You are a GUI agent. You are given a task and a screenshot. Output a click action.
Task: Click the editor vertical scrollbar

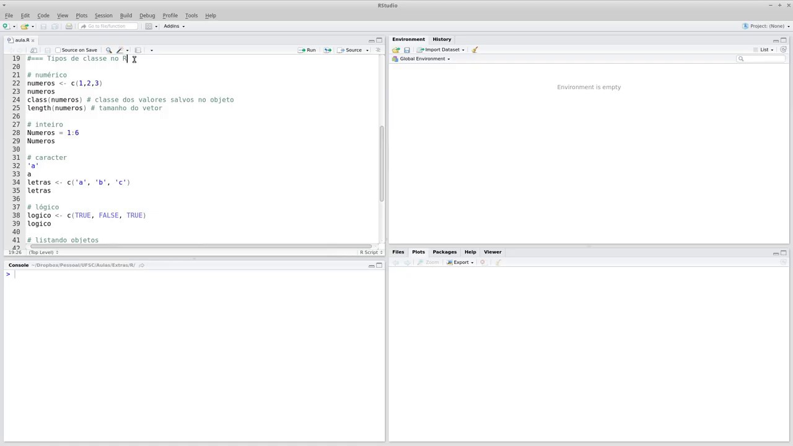[x=382, y=164]
